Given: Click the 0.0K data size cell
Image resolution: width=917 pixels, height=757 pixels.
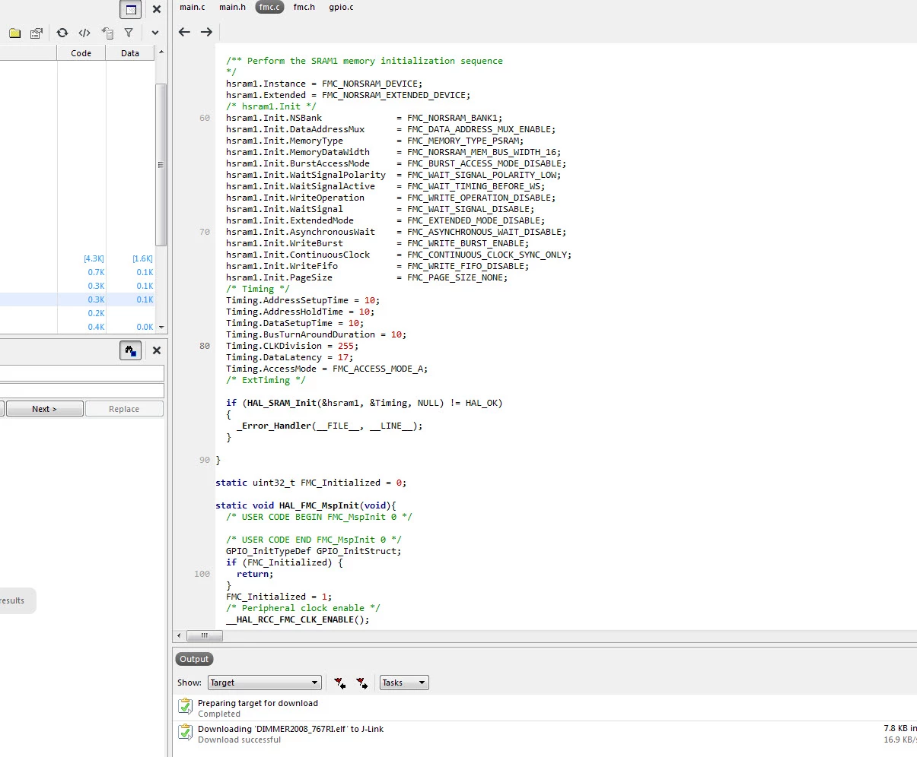Looking at the screenshot, I should (x=145, y=327).
